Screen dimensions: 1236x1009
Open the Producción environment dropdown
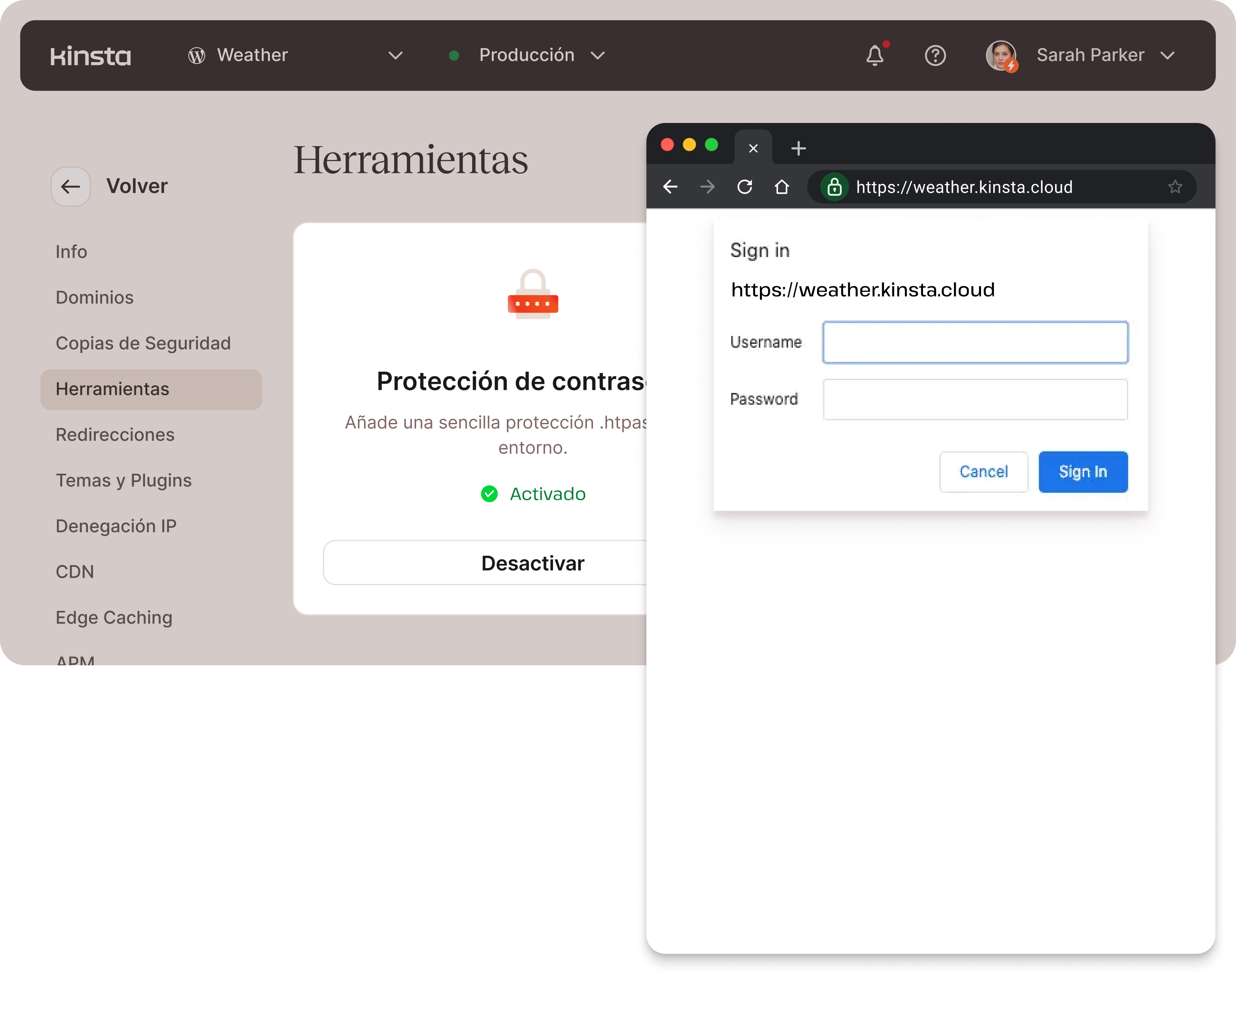[598, 56]
